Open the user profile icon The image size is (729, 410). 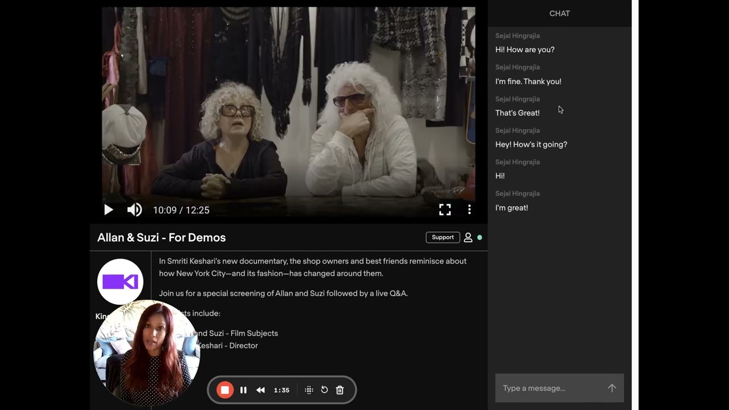[x=468, y=237]
